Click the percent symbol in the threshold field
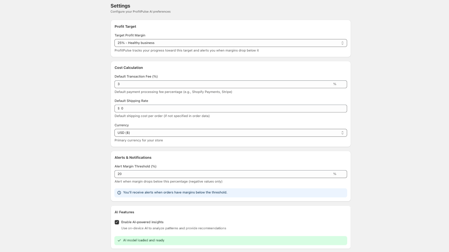449x252 pixels. coord(335,174)
